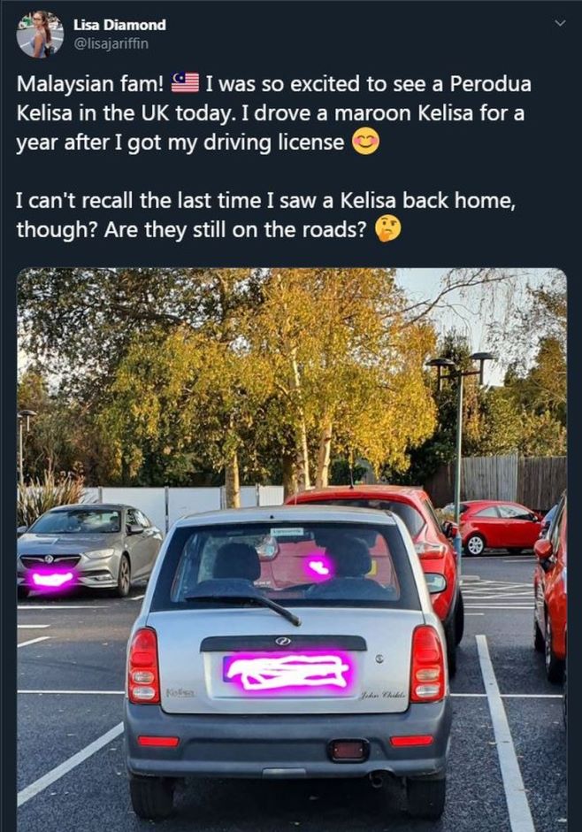
Task: Click the silver car's right tail light
Action: (x=427, y=663)
